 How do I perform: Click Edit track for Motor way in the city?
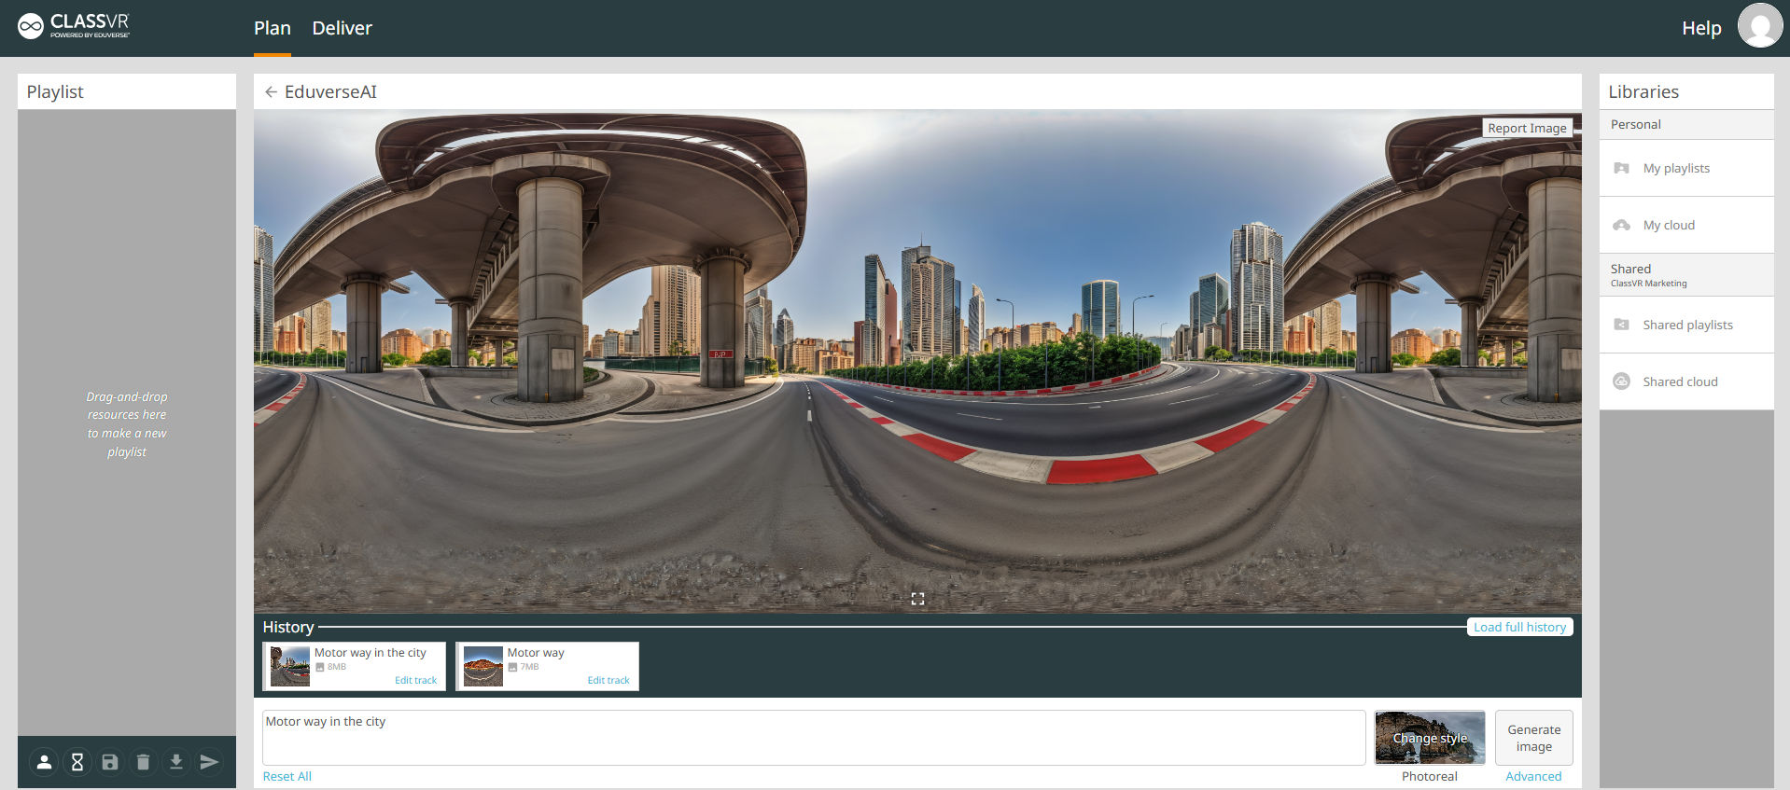point(415,680)
